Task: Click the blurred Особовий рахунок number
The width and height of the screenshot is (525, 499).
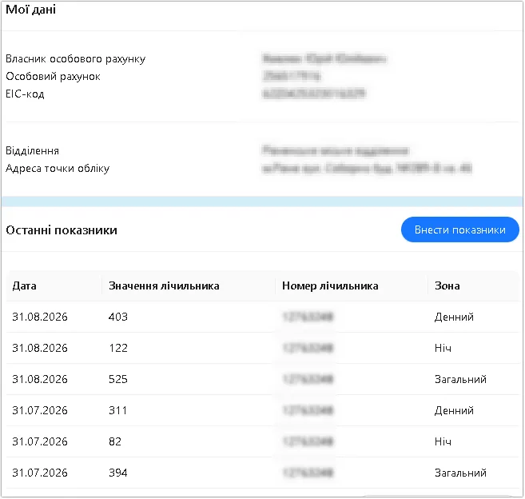Action: [292, 76]
